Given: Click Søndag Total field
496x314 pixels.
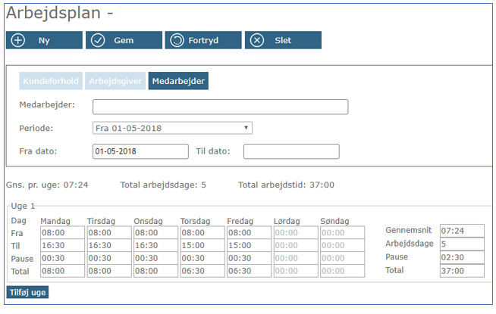Looking at the screenshot, I should (x=343, y=271).
